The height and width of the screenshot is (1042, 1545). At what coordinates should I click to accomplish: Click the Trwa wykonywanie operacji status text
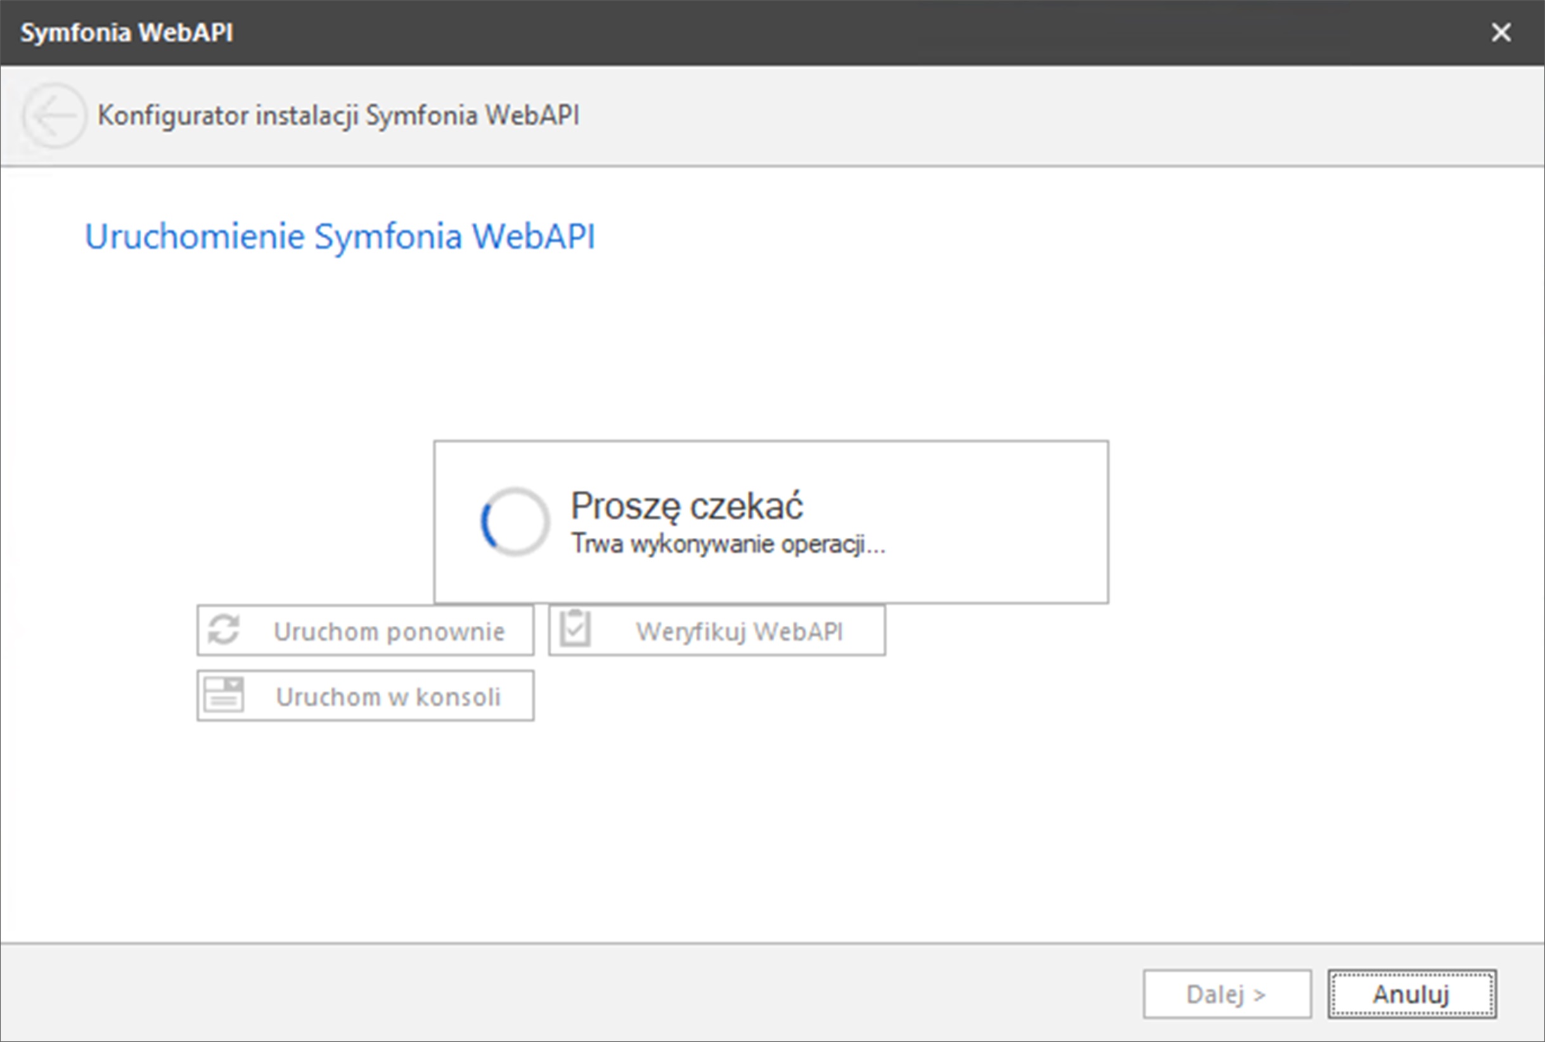tap(728, 544)
